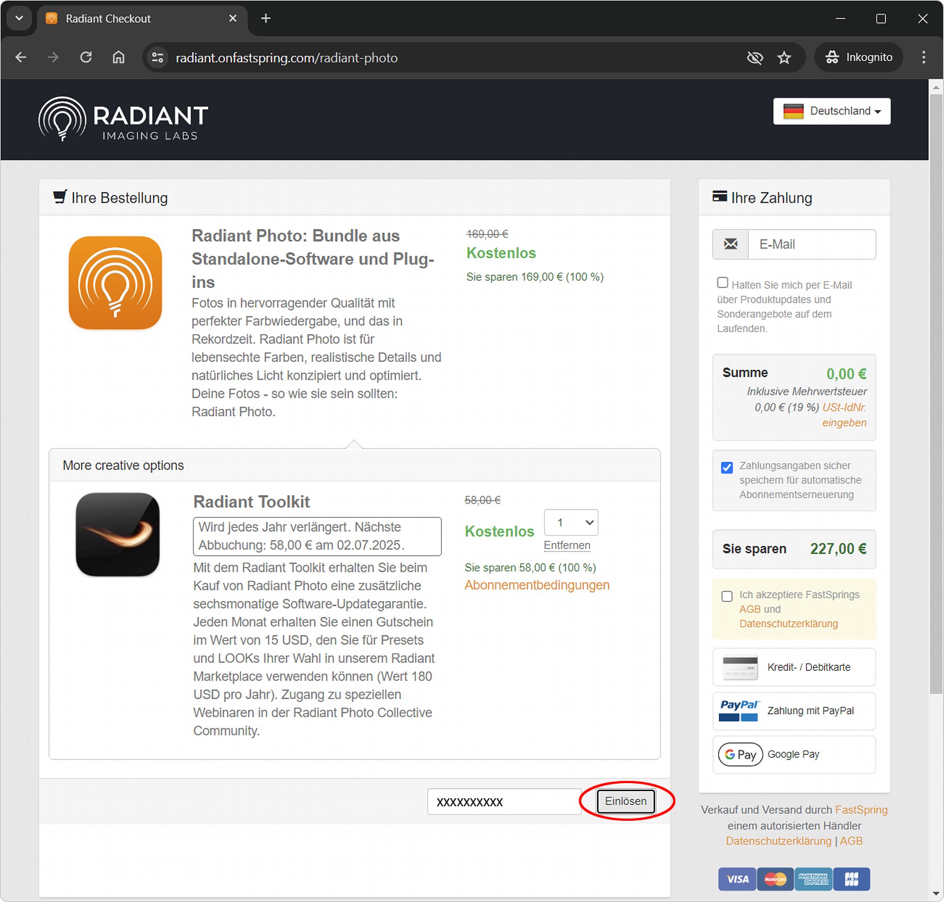944x902 pixels.
Task: Maximize the browser window
Action: click(881, 18)
